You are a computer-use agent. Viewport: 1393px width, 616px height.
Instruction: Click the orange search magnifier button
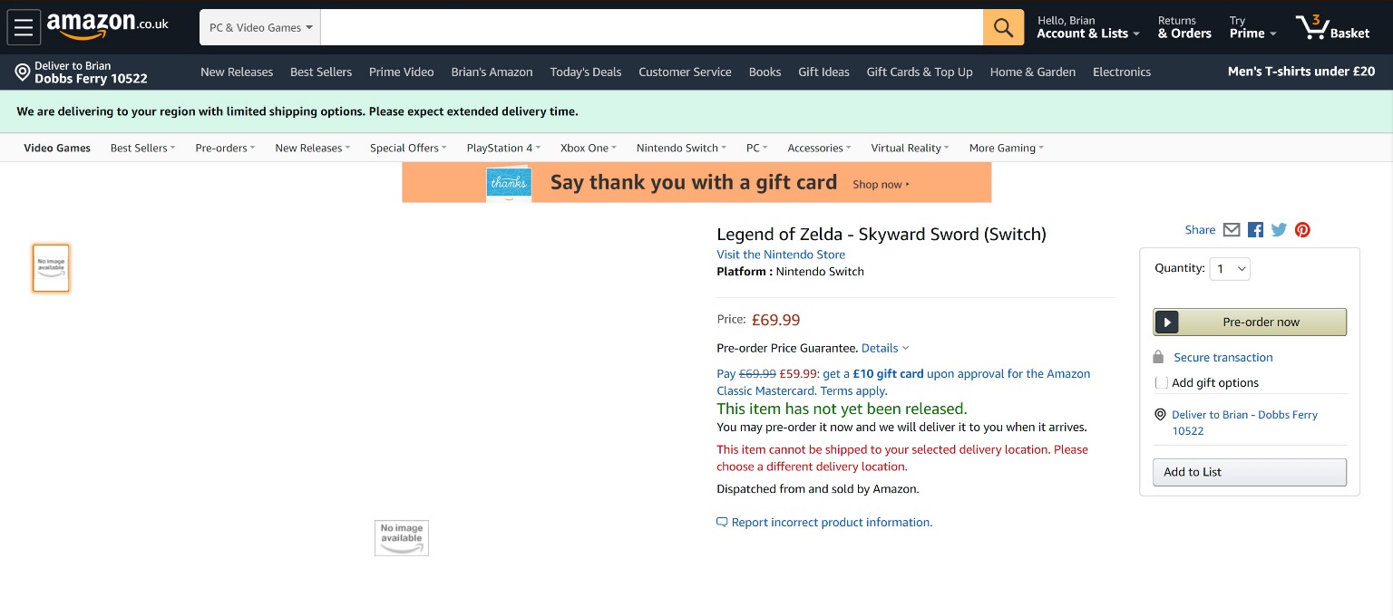click(1003, 27)
